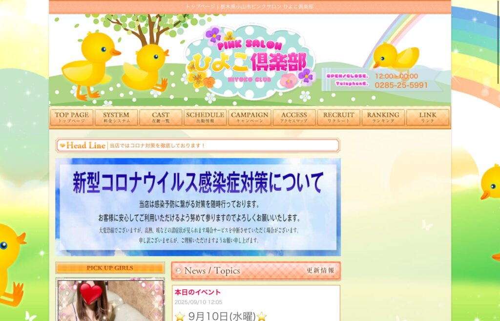Screen dimensions: 500x321
Task: Click the 更新情報 label in the news header
Action: coord(320,271)
